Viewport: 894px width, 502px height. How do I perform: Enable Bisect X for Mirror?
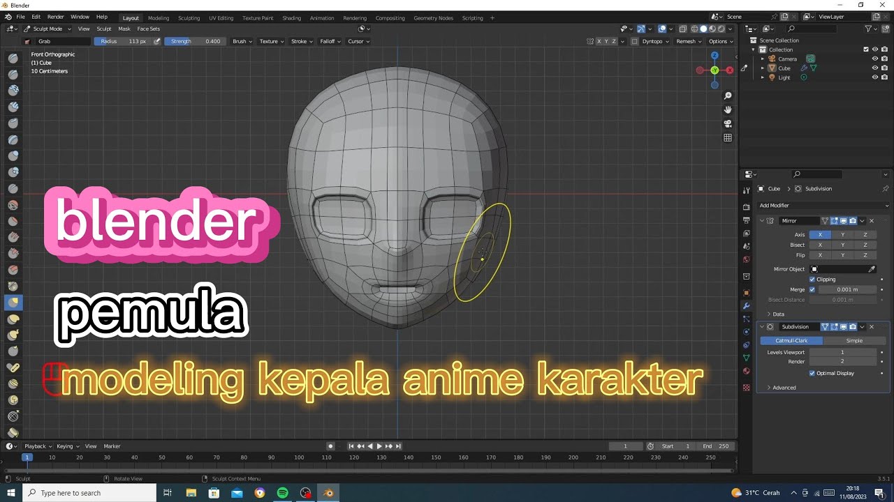tap(820, 245)
